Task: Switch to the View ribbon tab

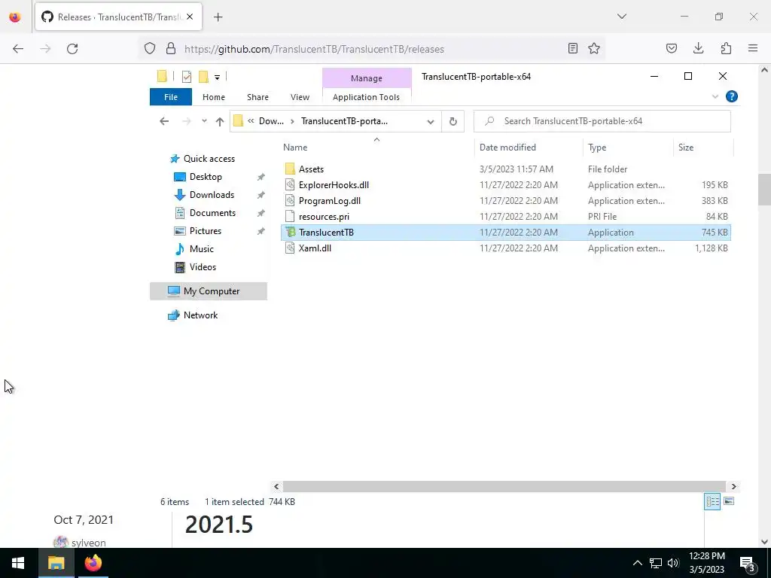Action: tap(300, 97)
